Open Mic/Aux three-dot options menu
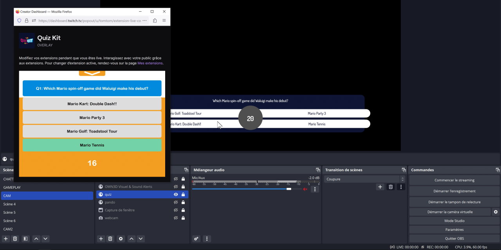The height and width of the screenshot is (250, 501). click(x=315, y=189)
